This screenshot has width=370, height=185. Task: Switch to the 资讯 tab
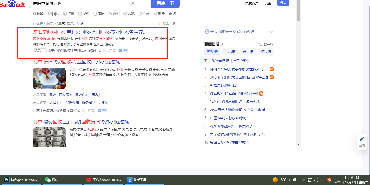tap(69, 14)
